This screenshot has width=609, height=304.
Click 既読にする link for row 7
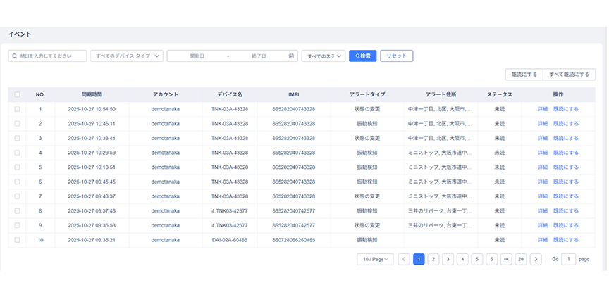pyautogui.click(x=565, y=196)
